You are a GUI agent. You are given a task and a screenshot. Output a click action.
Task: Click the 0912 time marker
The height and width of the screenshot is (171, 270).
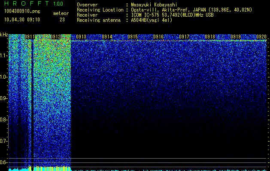tap(55, 37)
